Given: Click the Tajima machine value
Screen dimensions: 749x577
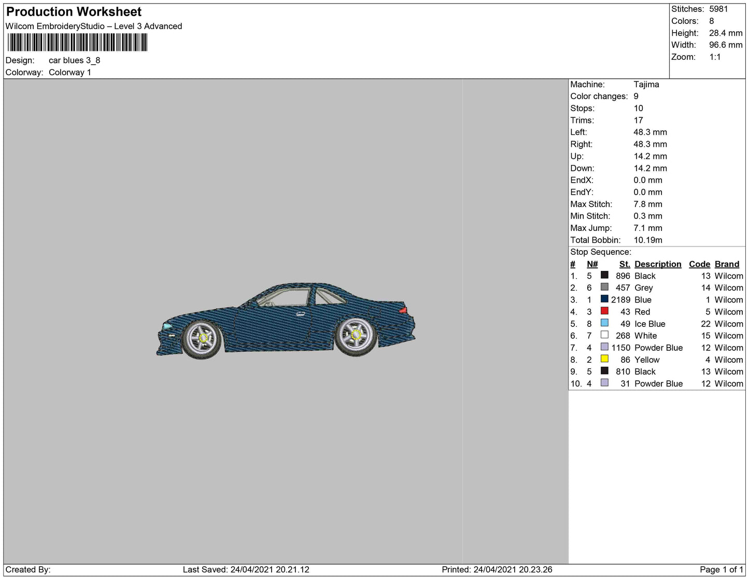Looking at the screenshot, I should pyautogui.click(x=646, y=84).
